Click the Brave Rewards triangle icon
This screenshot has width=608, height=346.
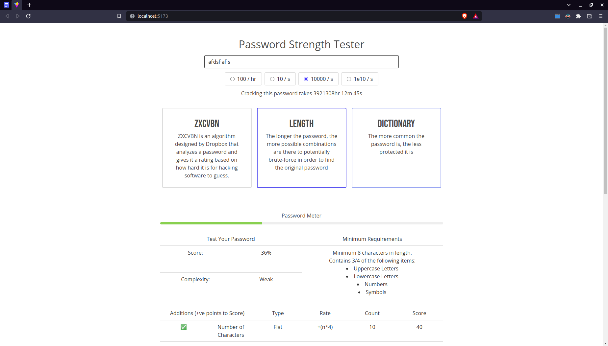coord(475,16)
